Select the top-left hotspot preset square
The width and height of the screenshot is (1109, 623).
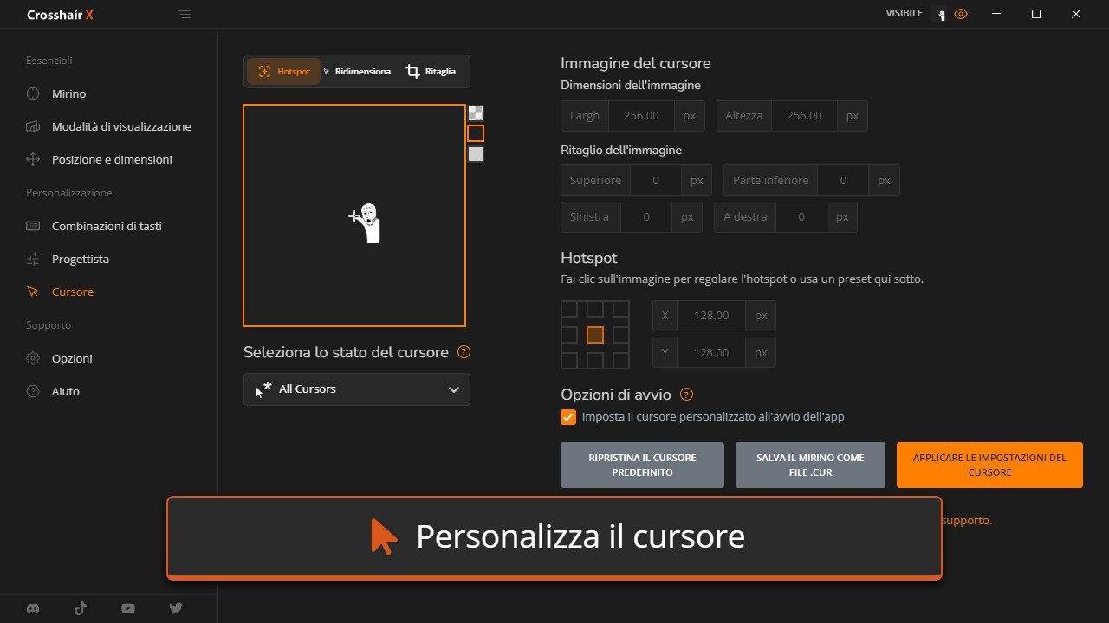coord(569,310)
